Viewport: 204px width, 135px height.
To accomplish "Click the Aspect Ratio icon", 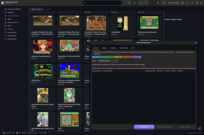I will (5, 32).
